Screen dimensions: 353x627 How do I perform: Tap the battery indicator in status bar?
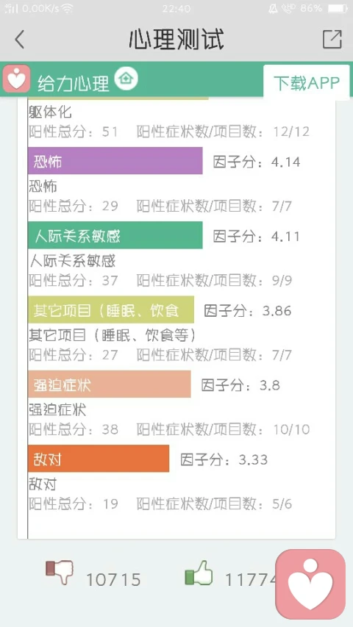pyautogui.click(x=338, y=8)
